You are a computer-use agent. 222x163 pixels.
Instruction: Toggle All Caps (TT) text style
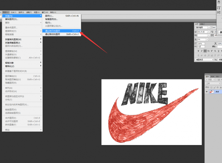(x=205, y=51)
